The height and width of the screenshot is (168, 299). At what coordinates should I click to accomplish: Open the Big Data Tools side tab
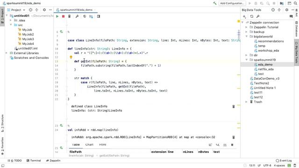tap(297, 52)
